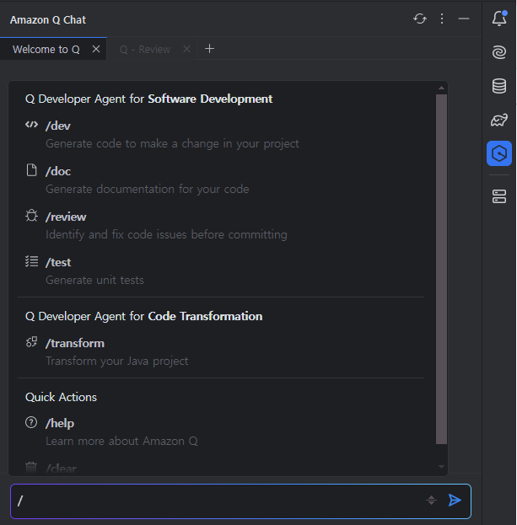Click the expand/collapse arrows in the input box

pyautogui.click(x=431, y=501)
